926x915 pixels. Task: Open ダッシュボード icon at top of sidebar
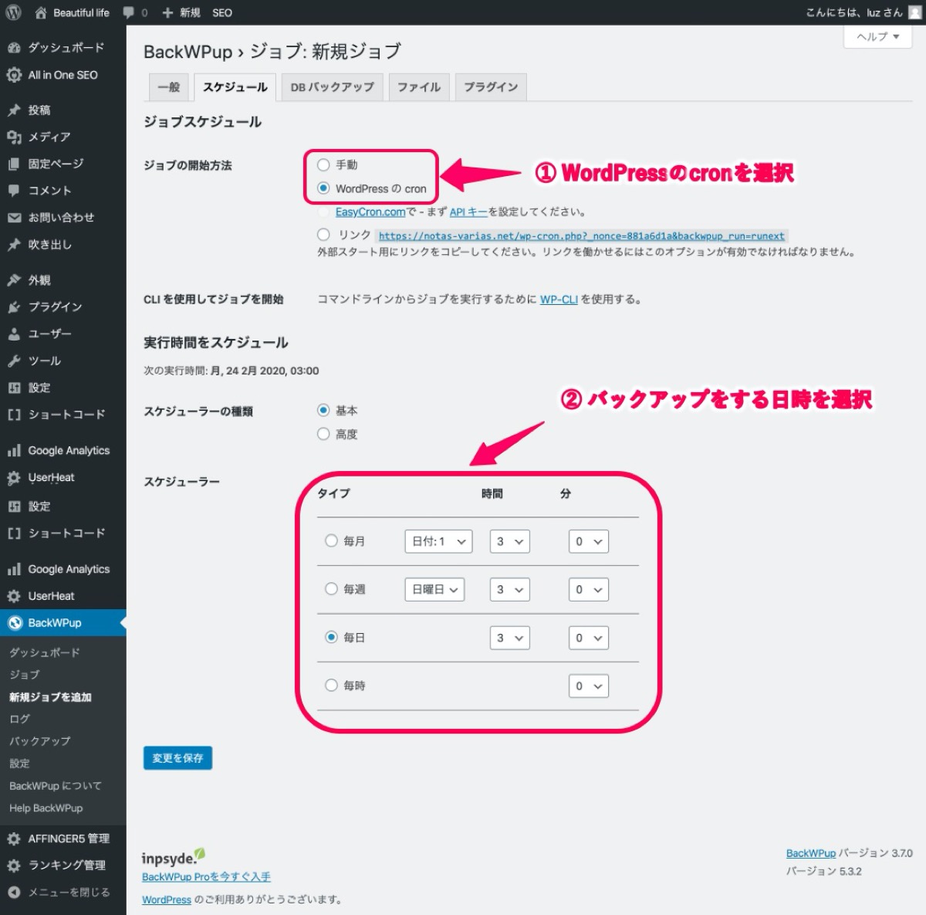click(x=14, y=48)
